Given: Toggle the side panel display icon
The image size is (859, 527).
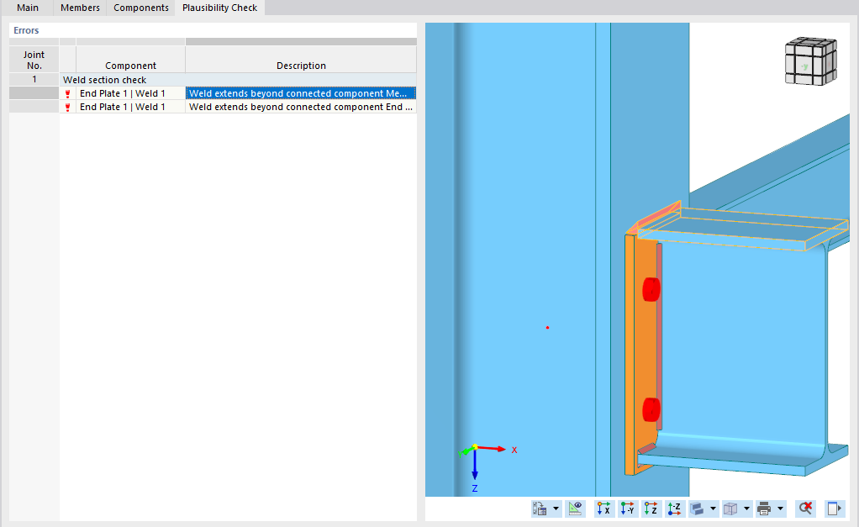Looking at the screenshot, I should 833,509.
